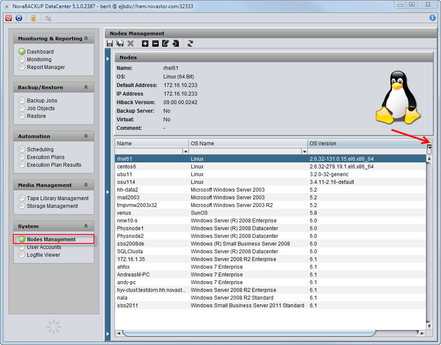Click the blue info icon
Image resolution: width=441 pixels, height=345 pixels.
[432, 18]
